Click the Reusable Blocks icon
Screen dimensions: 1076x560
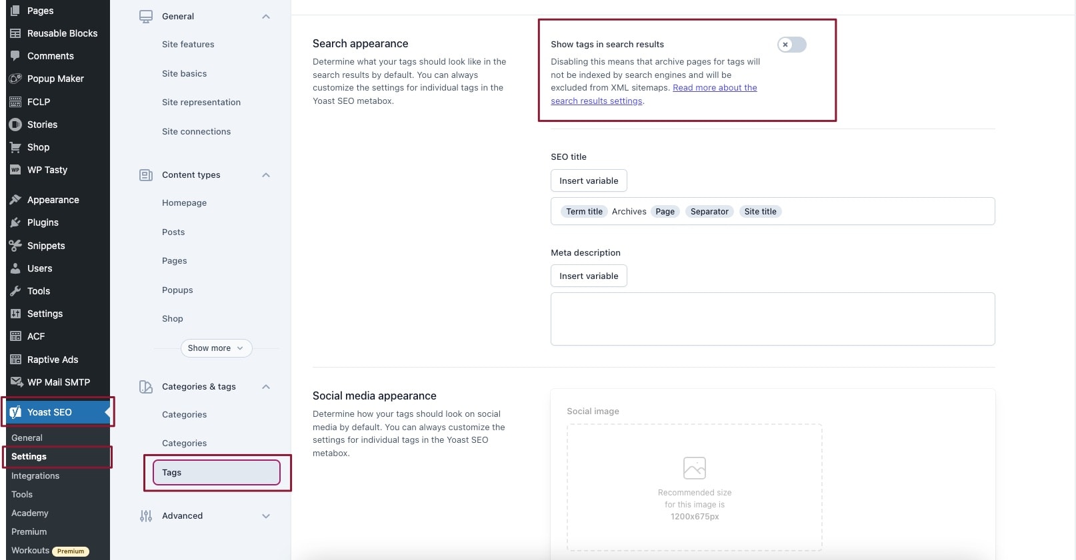[15, 33]
